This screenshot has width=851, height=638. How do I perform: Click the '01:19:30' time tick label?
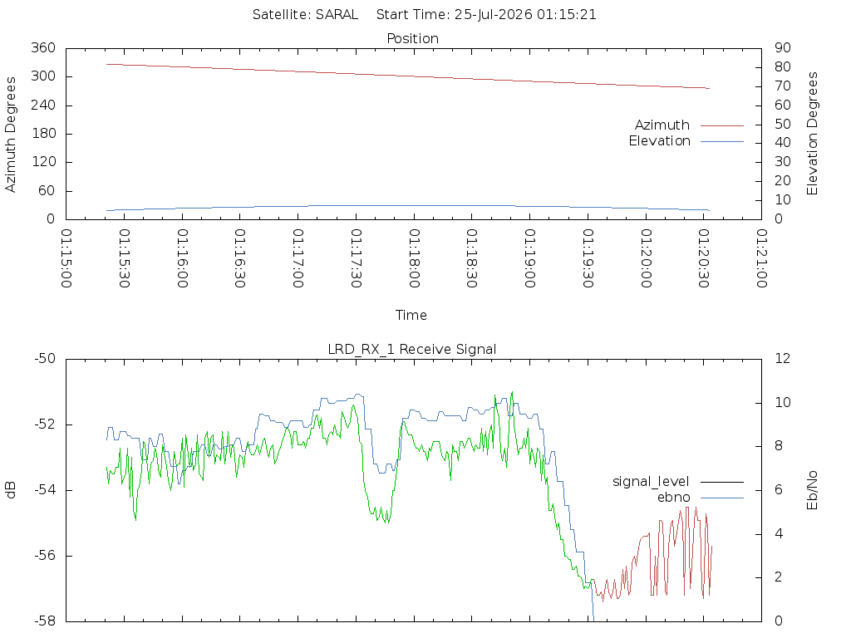coord(588,258)
